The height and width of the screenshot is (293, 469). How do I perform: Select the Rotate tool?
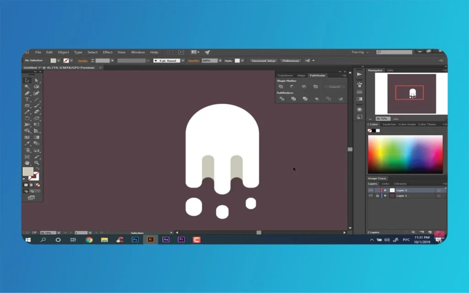[x=27, y=118]
